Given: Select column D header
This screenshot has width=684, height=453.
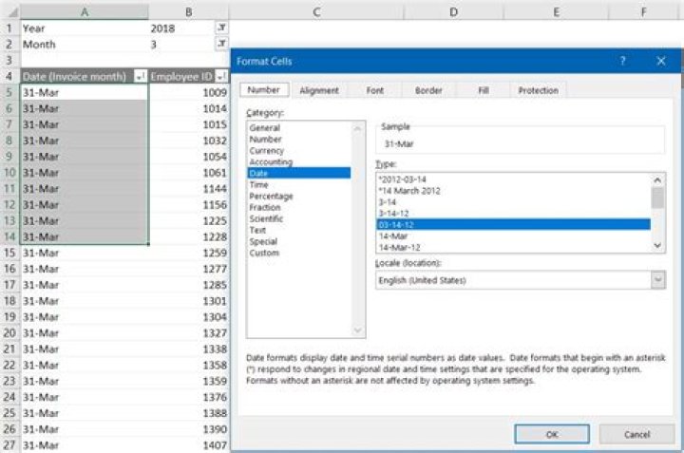Looking at the screenshot, I should 454,11.
